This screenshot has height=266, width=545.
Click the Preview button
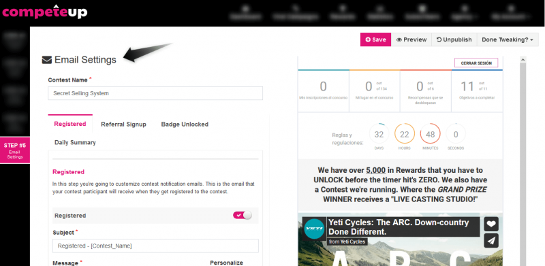[x=411, y=39]
